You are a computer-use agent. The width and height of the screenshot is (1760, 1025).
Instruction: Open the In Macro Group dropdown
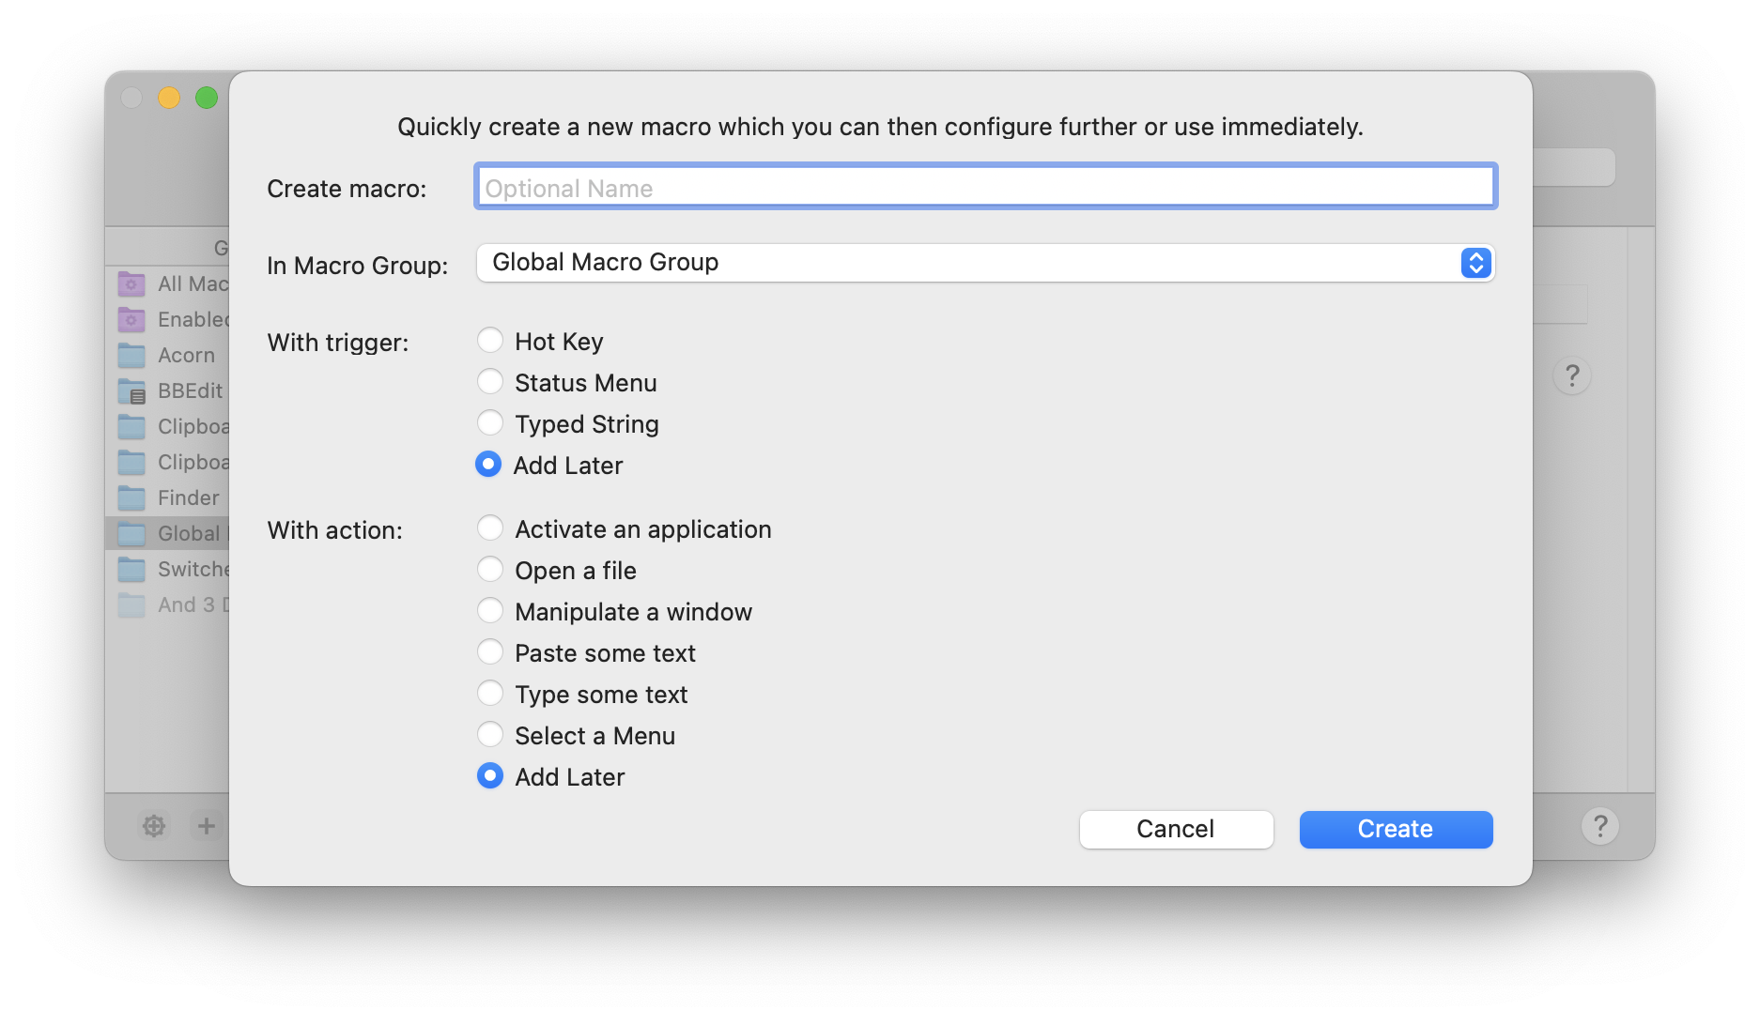[985, 263]
